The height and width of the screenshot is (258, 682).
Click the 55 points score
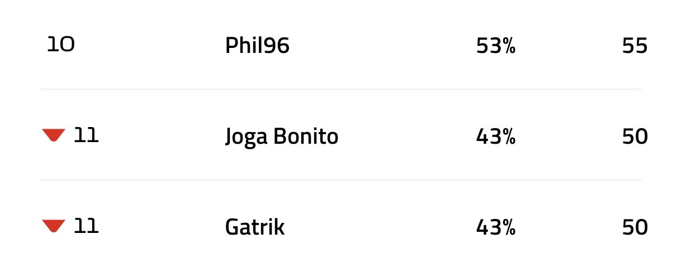click(634, 46)
